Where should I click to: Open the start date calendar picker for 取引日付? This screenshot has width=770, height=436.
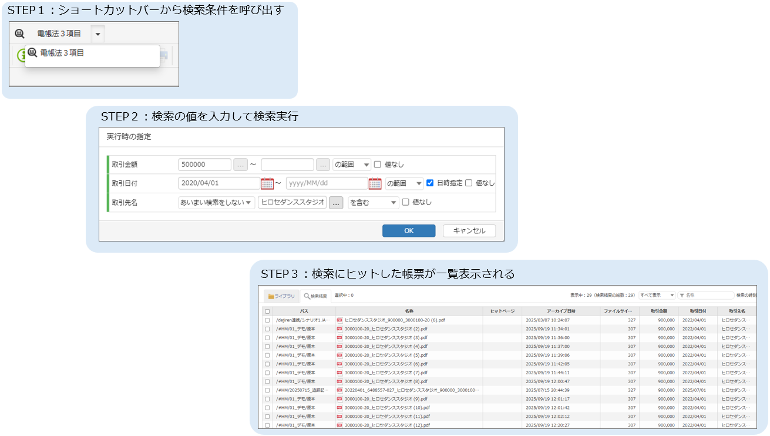click(267, 183)
